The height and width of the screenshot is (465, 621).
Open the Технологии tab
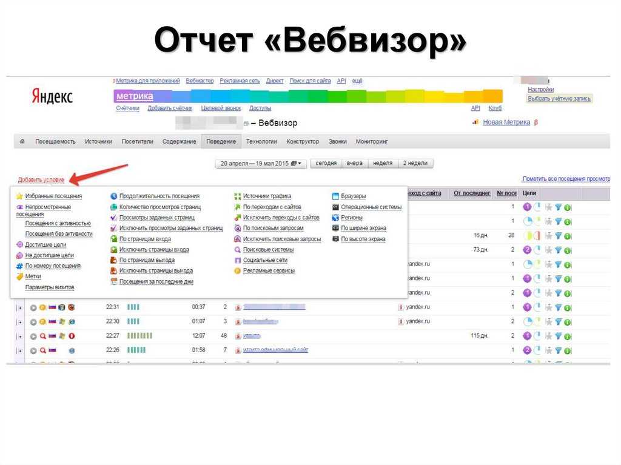[261, 141]
